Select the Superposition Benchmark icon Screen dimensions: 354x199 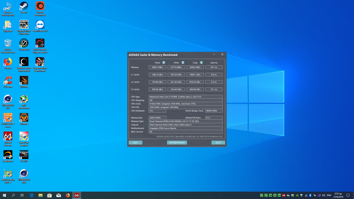[40, 65]
